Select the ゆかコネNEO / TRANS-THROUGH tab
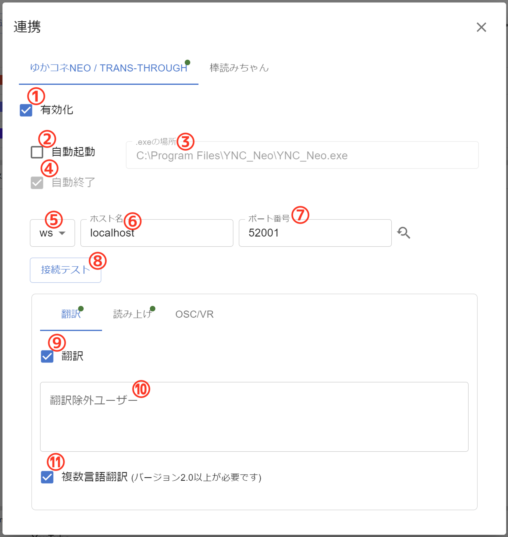508x537 pixels. [x=108, y=68]
